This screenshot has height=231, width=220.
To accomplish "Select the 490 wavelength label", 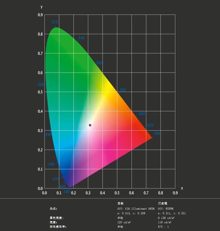I will (x=48, y=134).
